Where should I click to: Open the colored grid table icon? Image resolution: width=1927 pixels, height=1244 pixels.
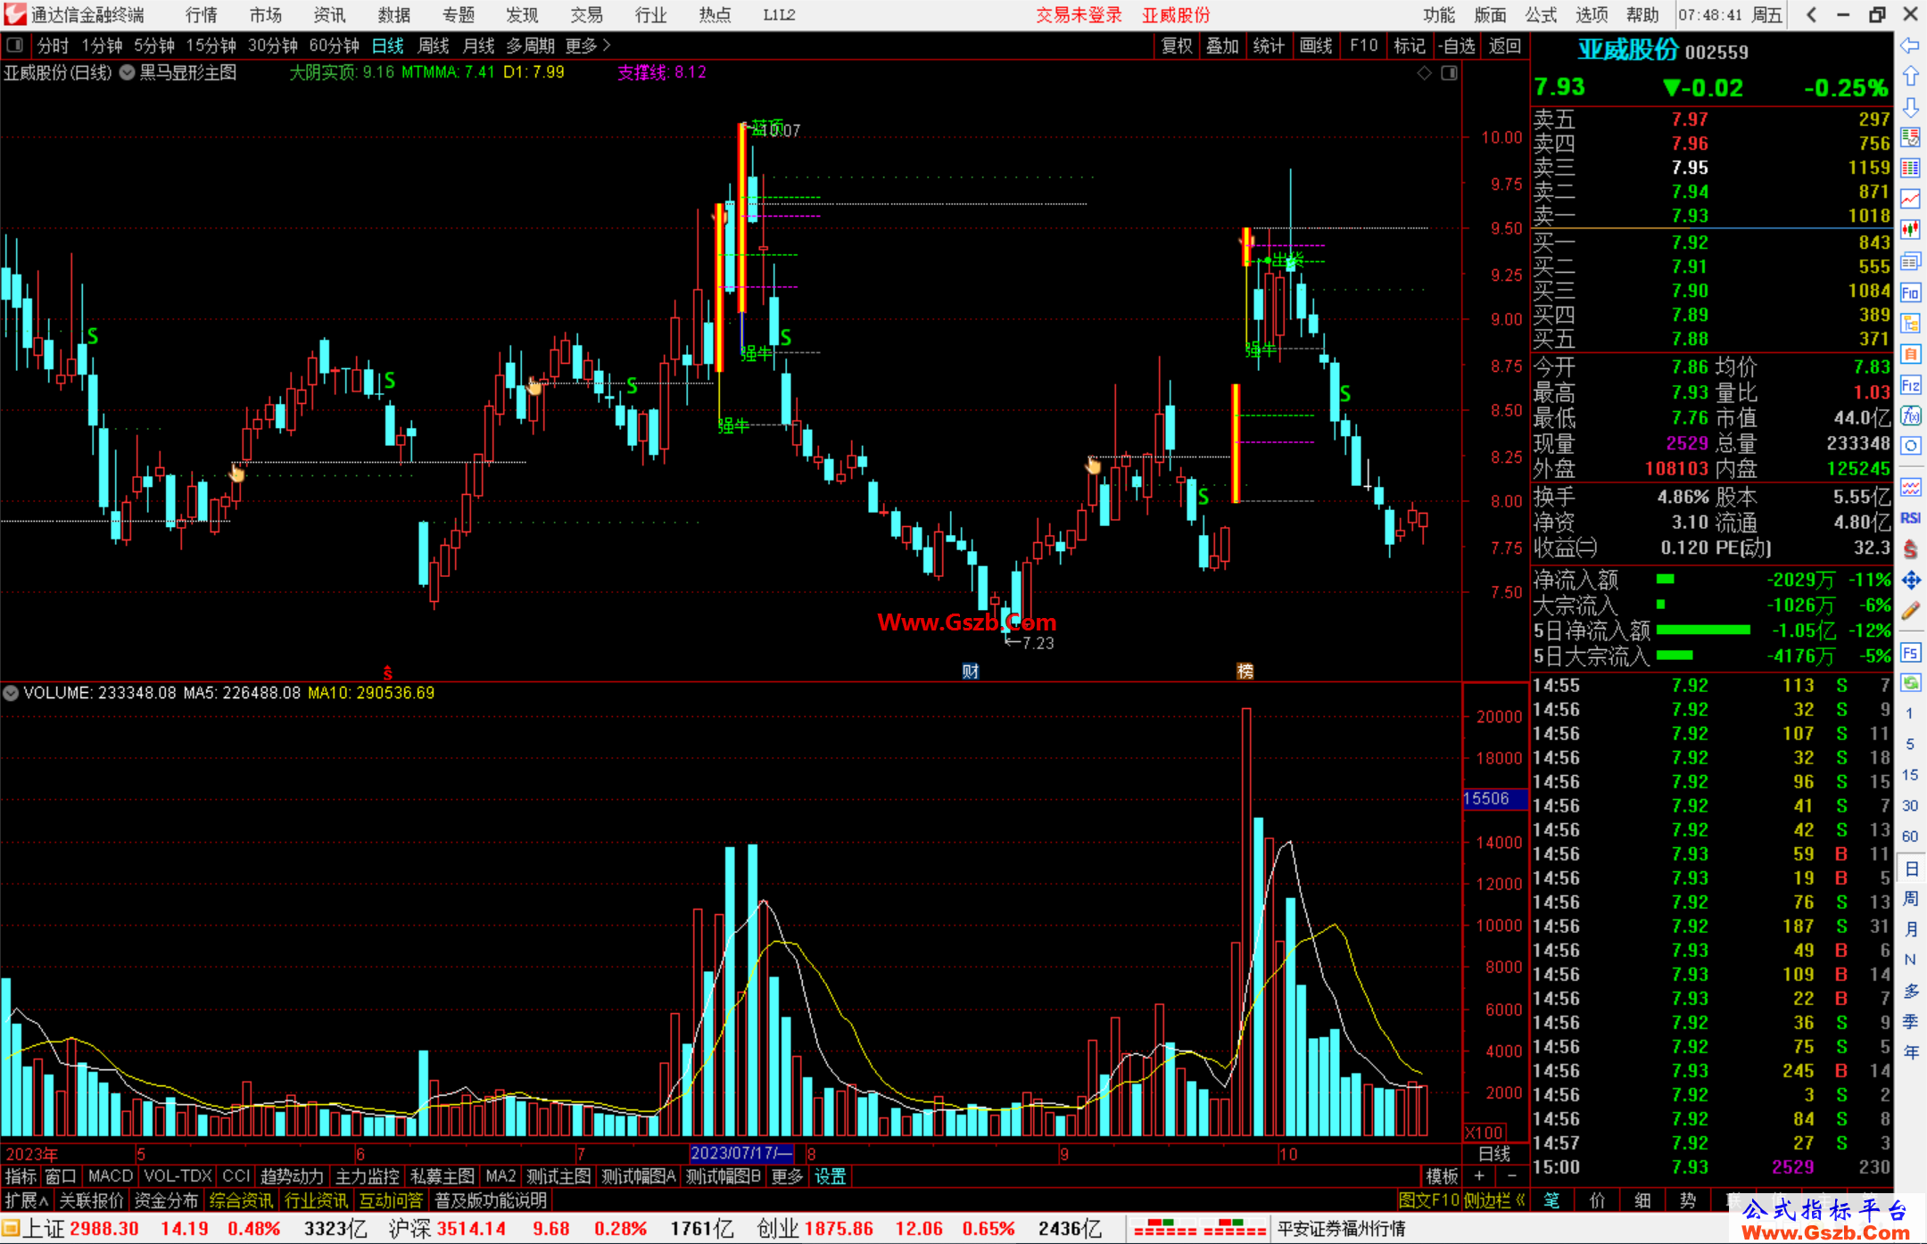point(1910,169)
